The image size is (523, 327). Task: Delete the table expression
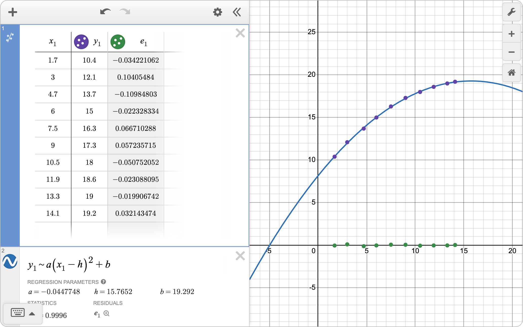point(240,33)
